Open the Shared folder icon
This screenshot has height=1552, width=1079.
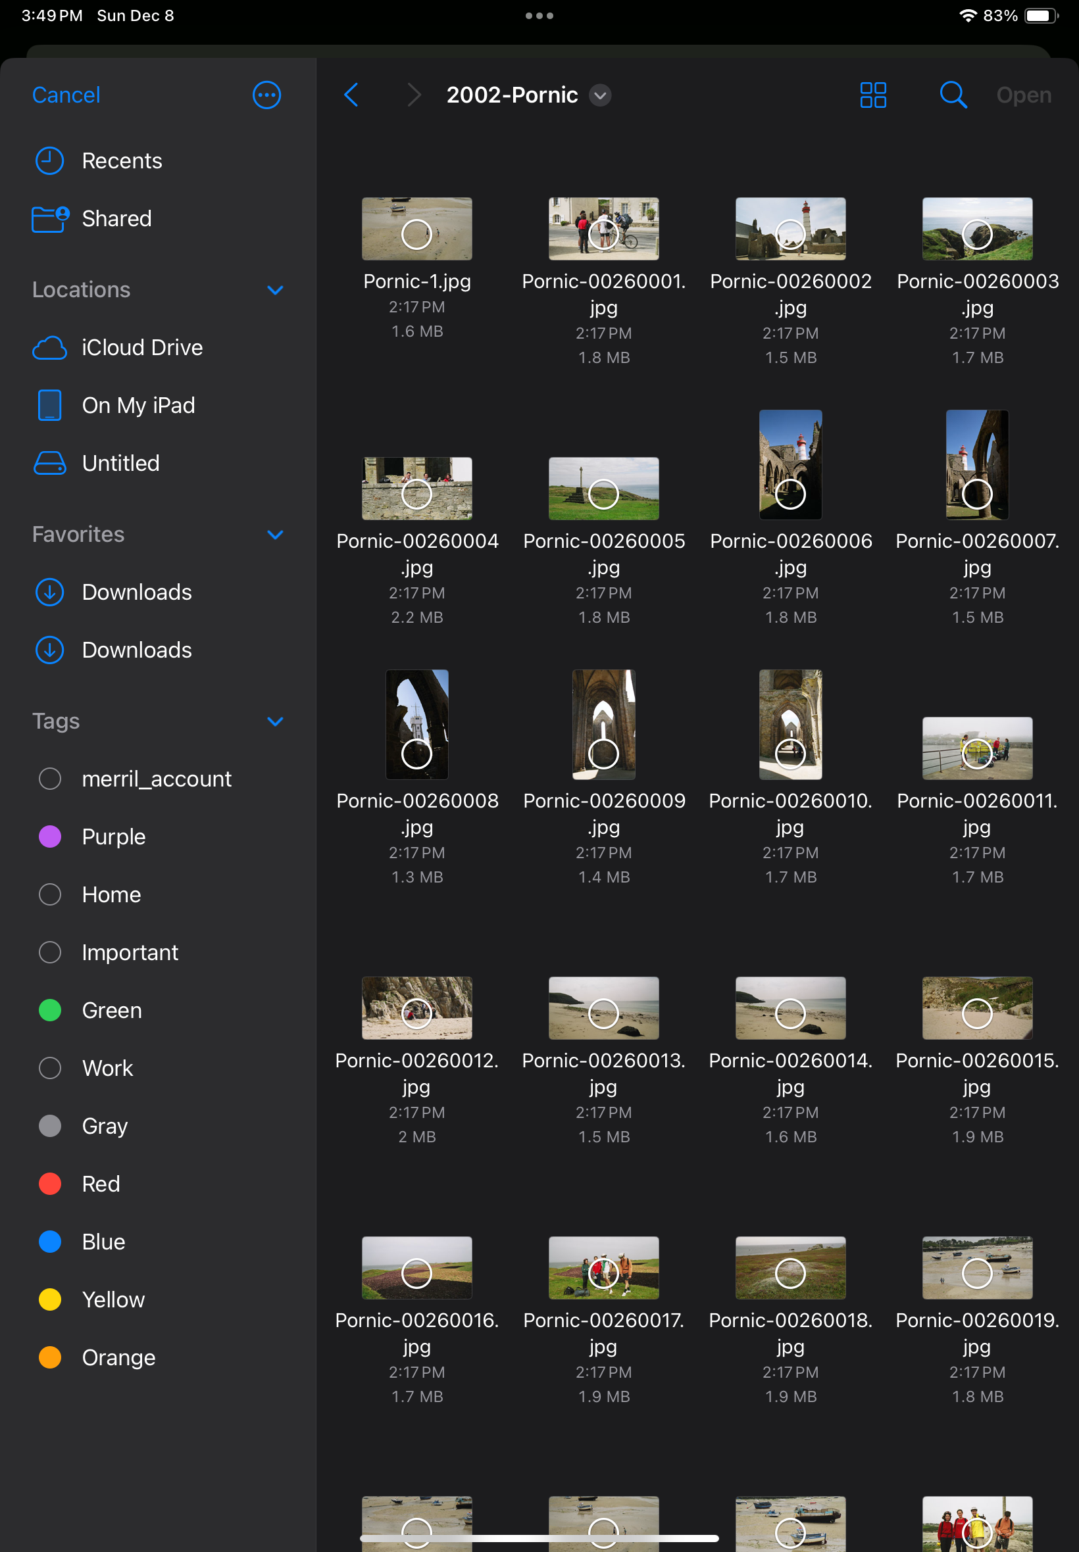(x=50, y=219)
